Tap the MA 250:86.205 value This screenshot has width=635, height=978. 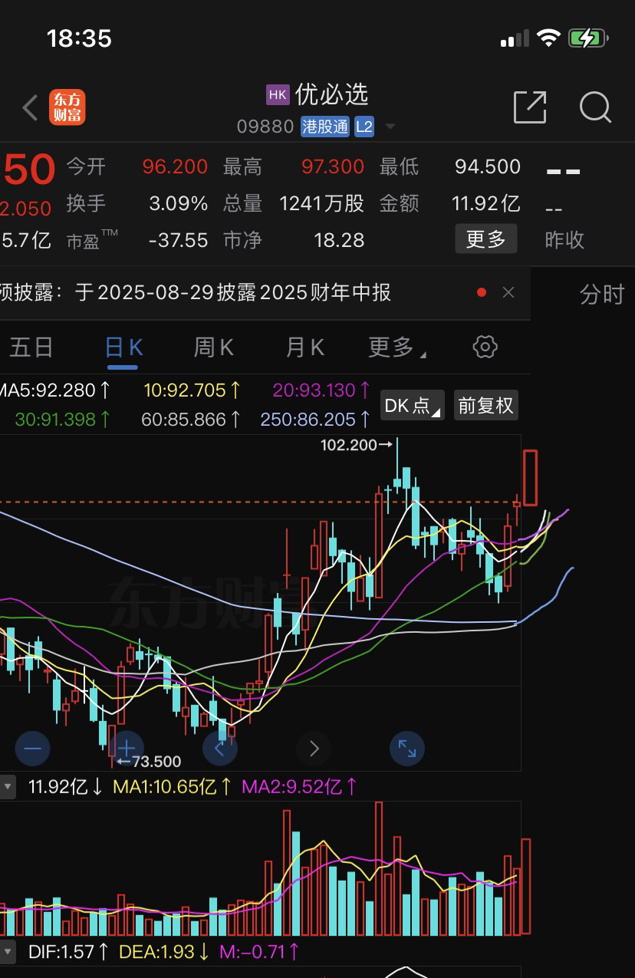point(316,420)
